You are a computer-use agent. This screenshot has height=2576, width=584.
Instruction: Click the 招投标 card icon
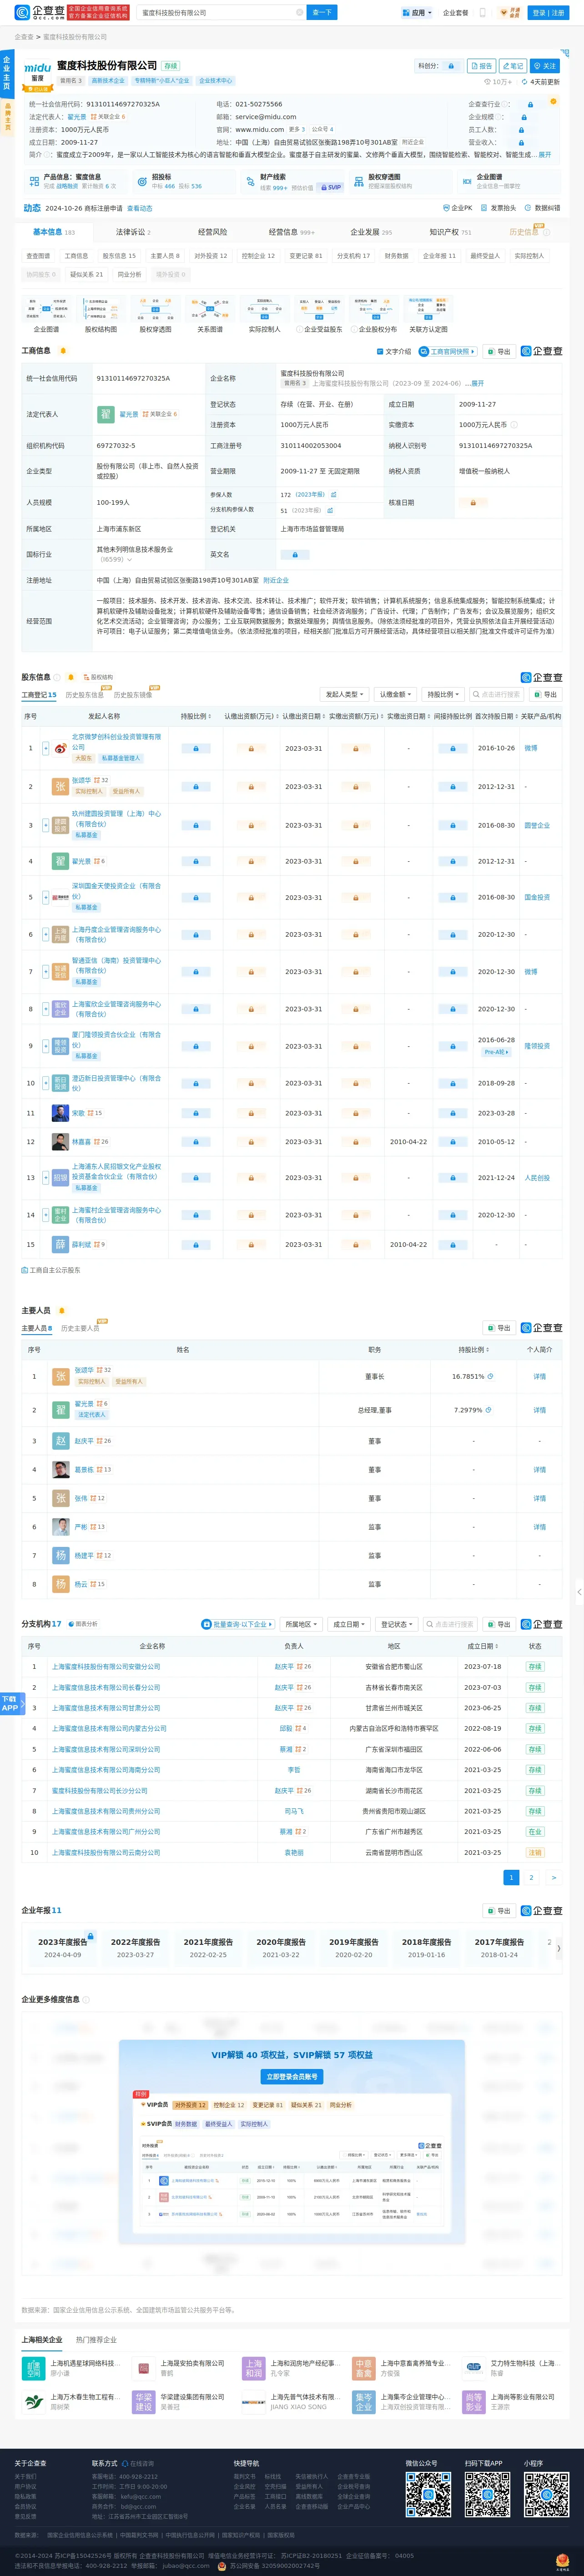pos(142,181)
